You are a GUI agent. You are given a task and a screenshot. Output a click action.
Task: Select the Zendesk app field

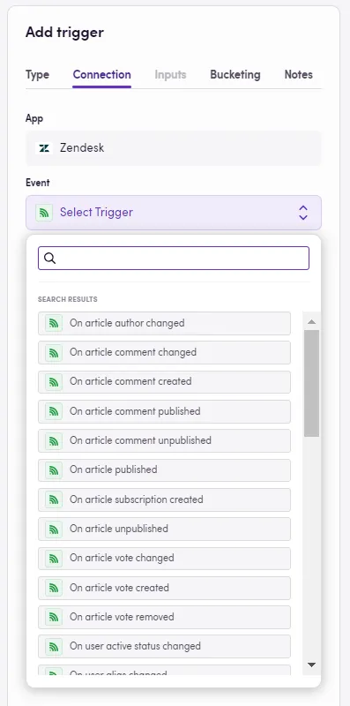click(174, 148)
